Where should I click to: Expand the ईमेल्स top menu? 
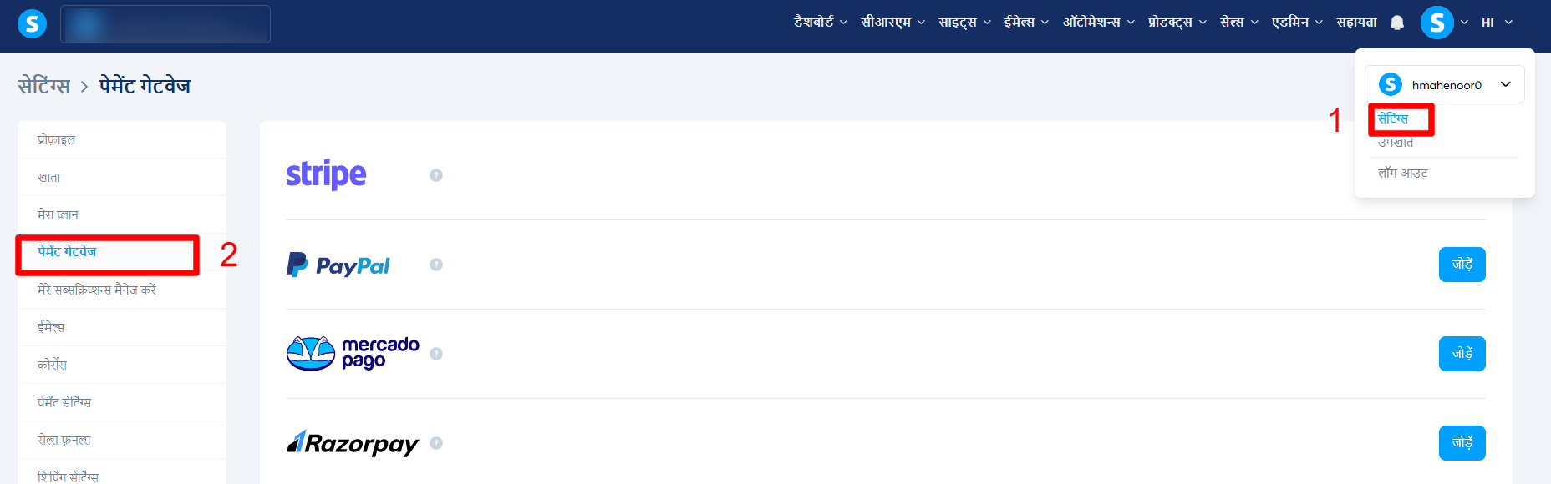point(1026,23)
